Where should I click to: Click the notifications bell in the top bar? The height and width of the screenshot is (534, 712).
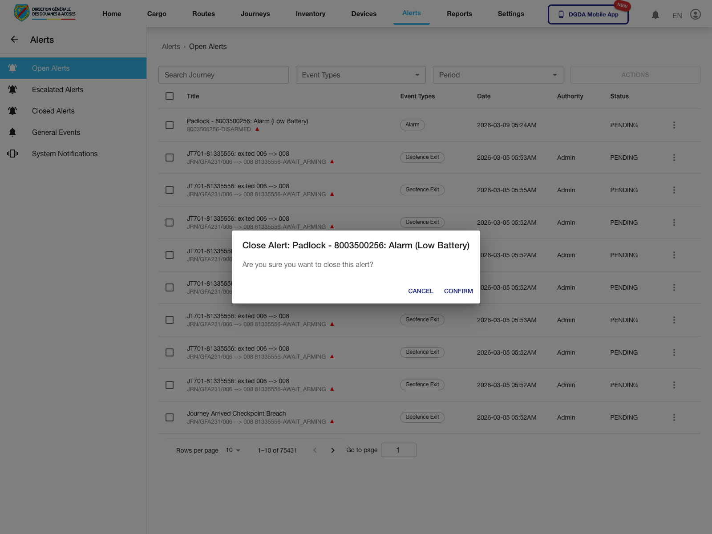pos(655,15)
